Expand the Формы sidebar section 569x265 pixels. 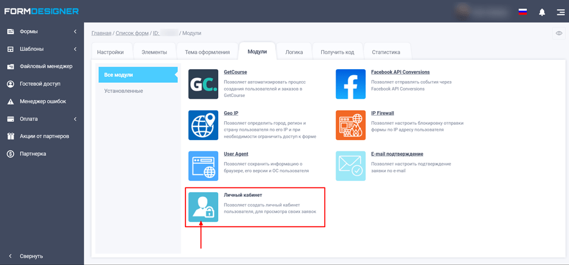click(x=41, y=31)
